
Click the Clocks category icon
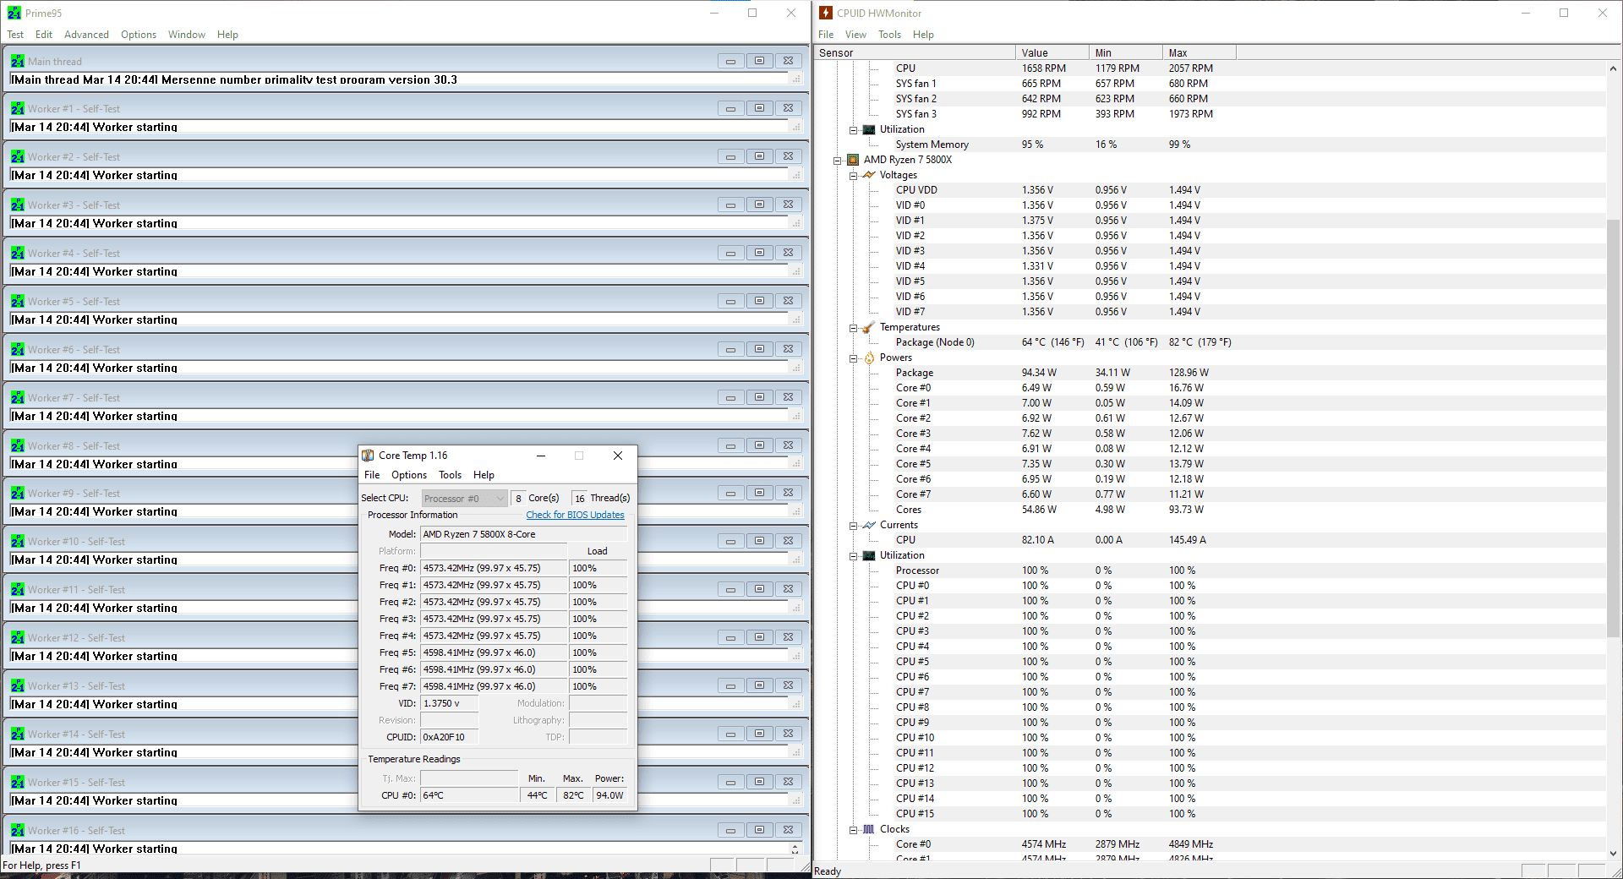pyautogui.click(x=869, y=829)
